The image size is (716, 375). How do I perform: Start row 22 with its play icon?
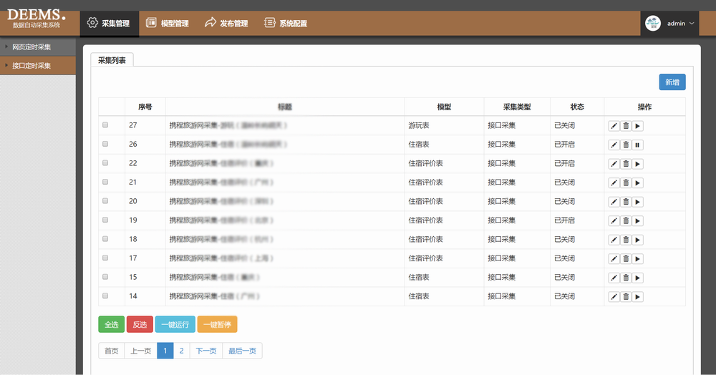[638, 164]
